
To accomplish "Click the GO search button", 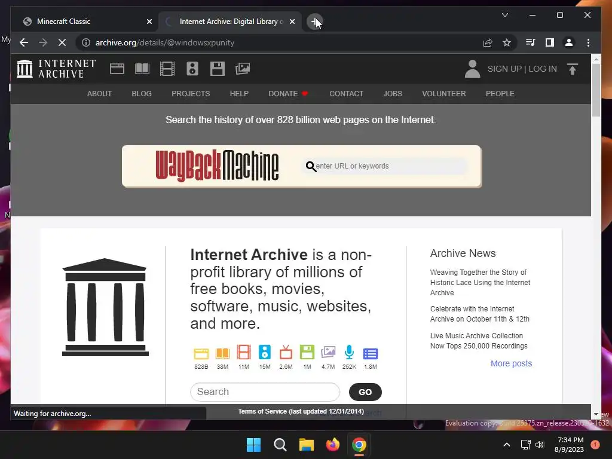I will click(365, 392).
